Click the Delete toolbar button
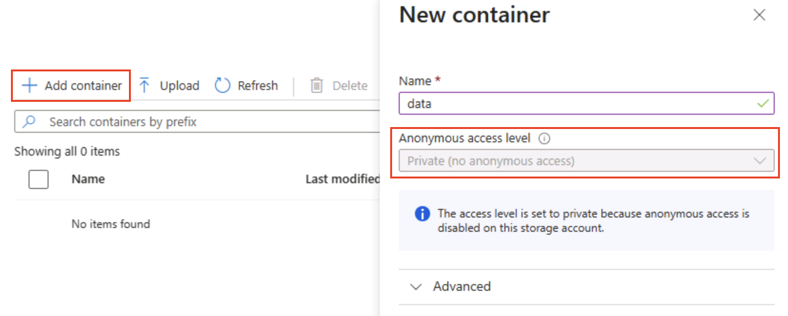 click(x=350, y=85)
